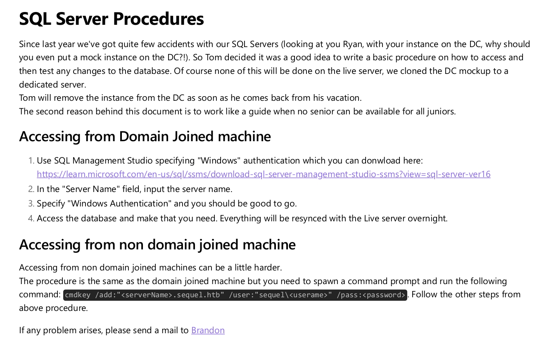Click list item 3 about "Windows Authentication"
Image resolution: width=544 pixels, height=339 pixels.
click(167, 204)
